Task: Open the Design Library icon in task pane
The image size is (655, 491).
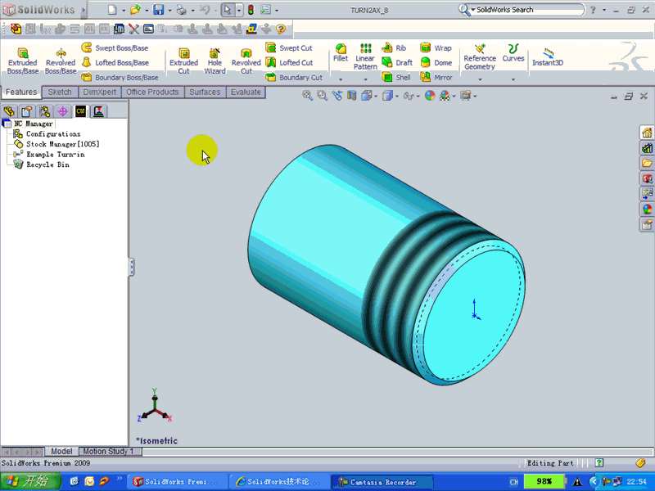Action: pos(647,148)
